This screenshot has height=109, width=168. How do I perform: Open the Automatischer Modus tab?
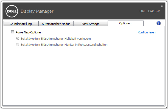click(x=56, y=24)
